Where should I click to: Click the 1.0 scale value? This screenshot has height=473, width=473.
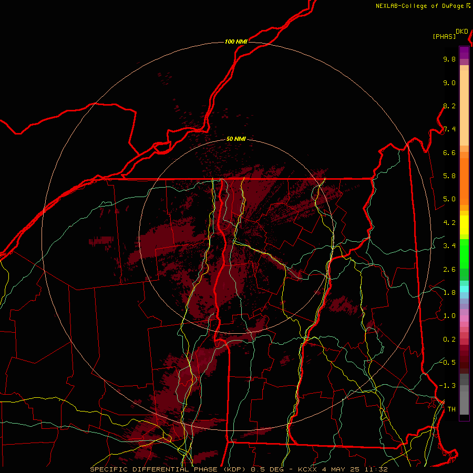449,316
